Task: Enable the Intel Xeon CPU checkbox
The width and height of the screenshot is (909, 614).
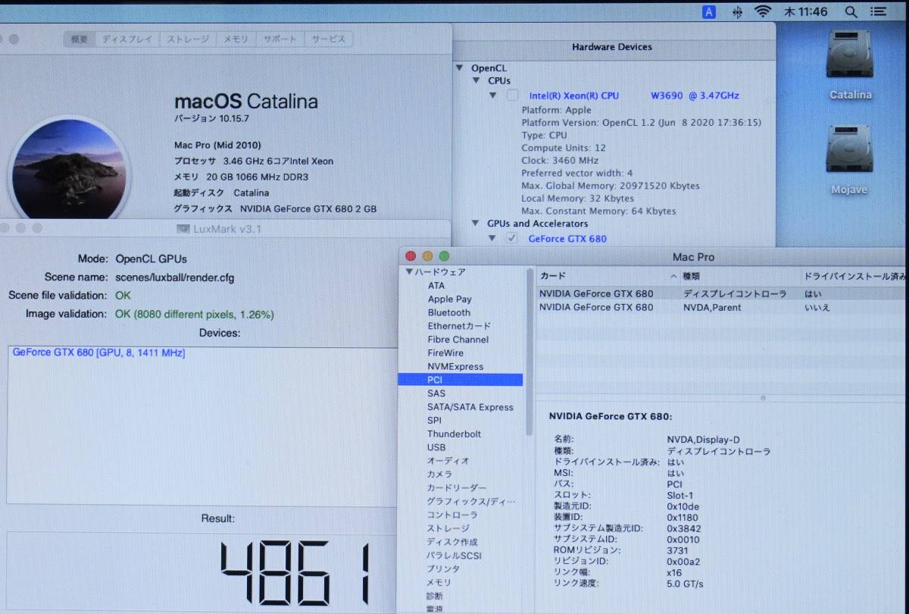Action: [513, 96]
